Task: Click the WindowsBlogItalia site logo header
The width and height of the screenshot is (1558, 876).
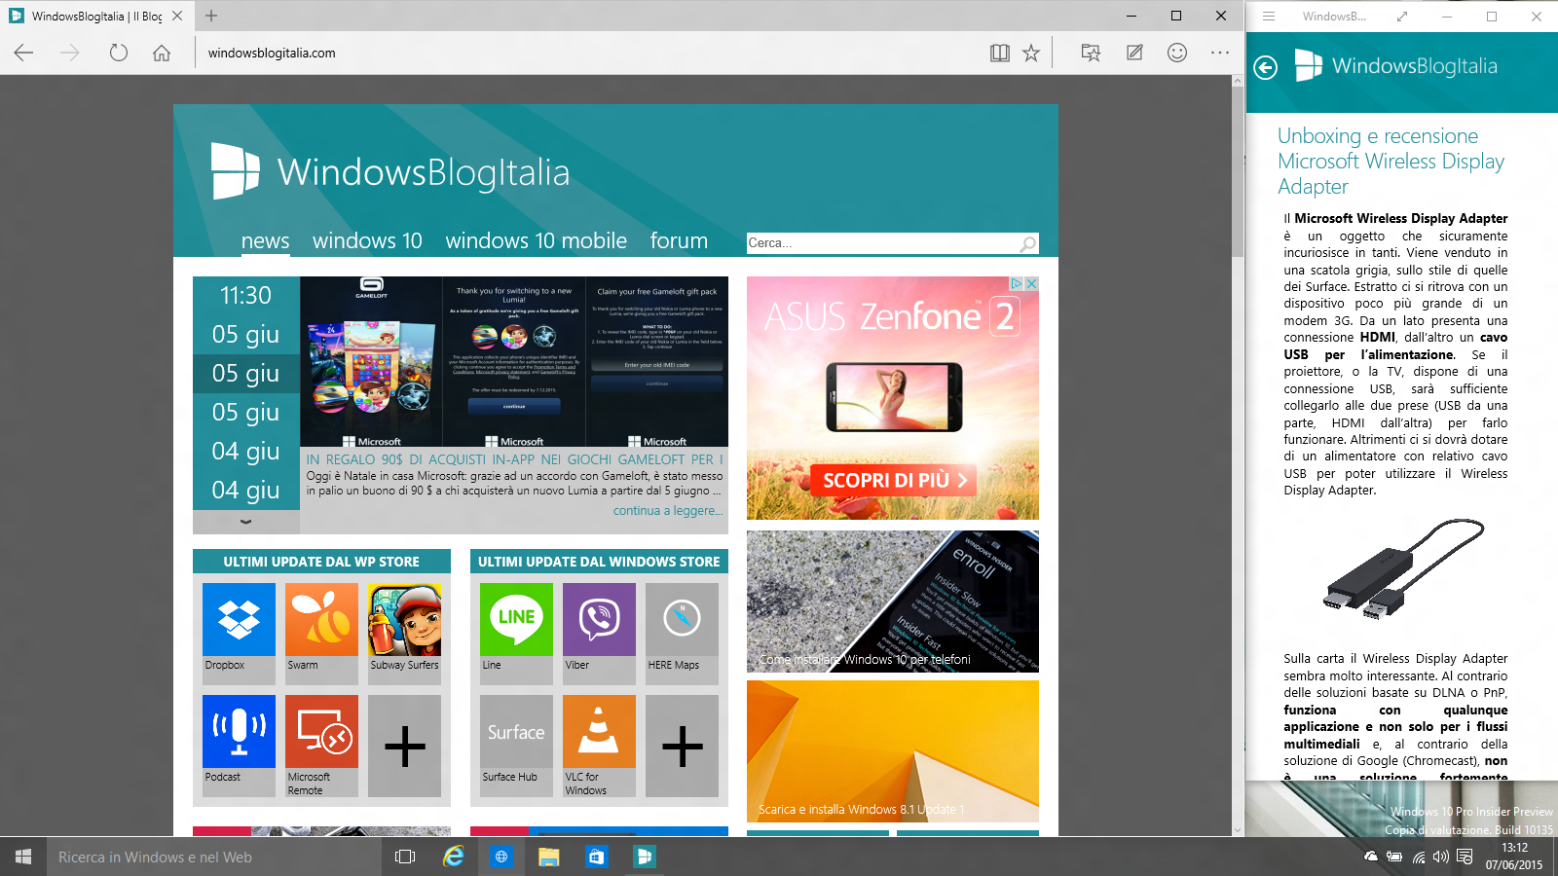Action: pos(390,171)
